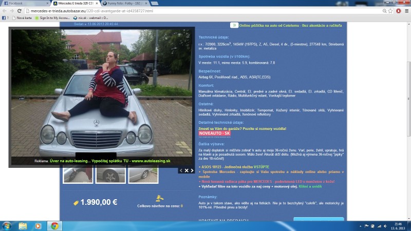Click the yellow price tag icon

[76, 203]
